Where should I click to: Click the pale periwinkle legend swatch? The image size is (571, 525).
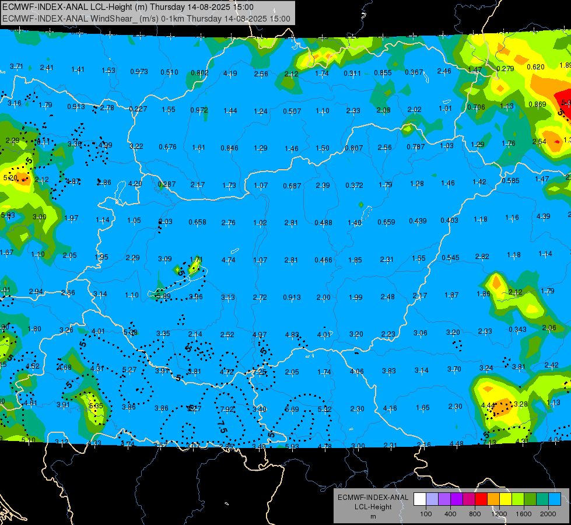coord(432,499)
